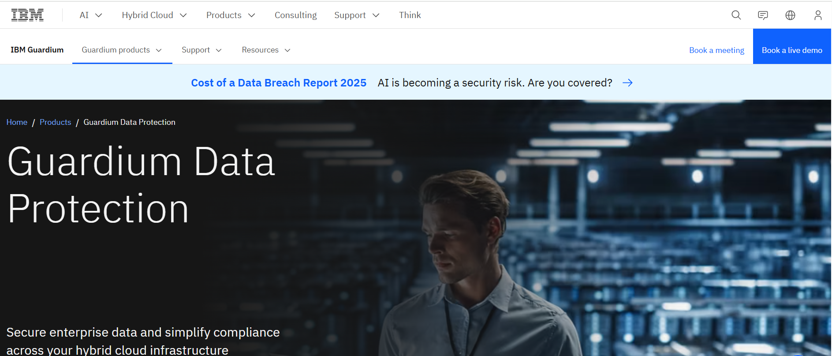This screenshot has width=832, height=356.
Task: Open Cost of a Data Breach Report 2025
Action: (279, 82)
